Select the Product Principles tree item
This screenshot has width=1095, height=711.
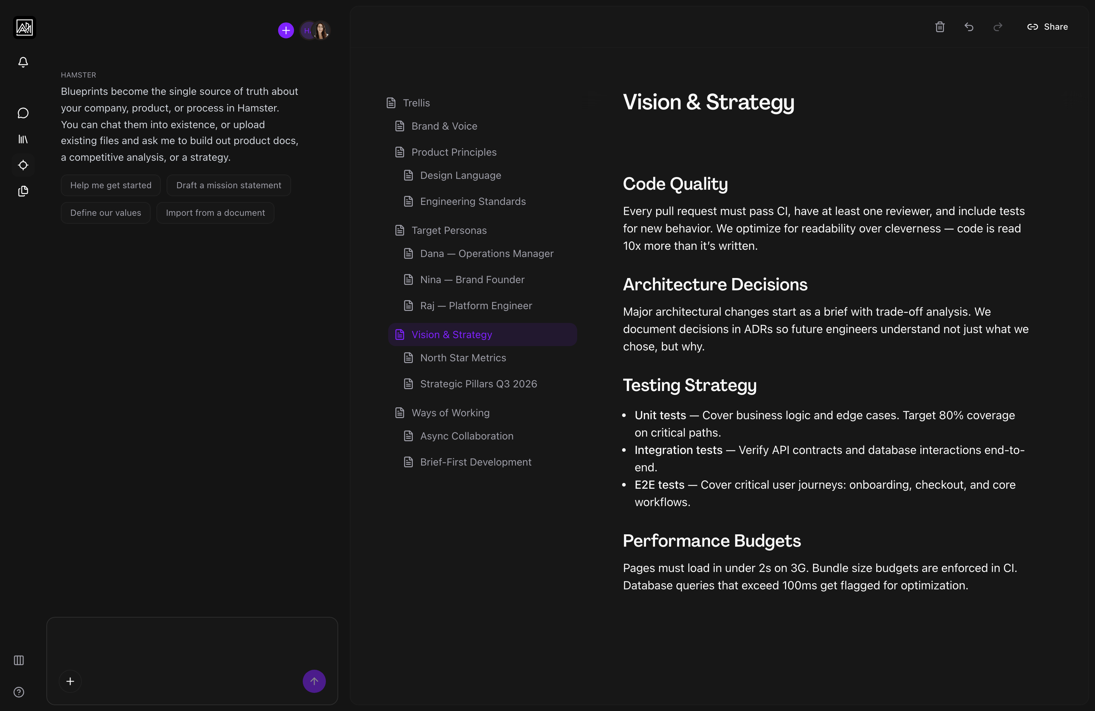pos(454,152)
